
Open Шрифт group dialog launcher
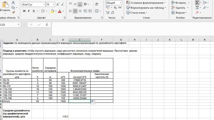tap(65, 18)
